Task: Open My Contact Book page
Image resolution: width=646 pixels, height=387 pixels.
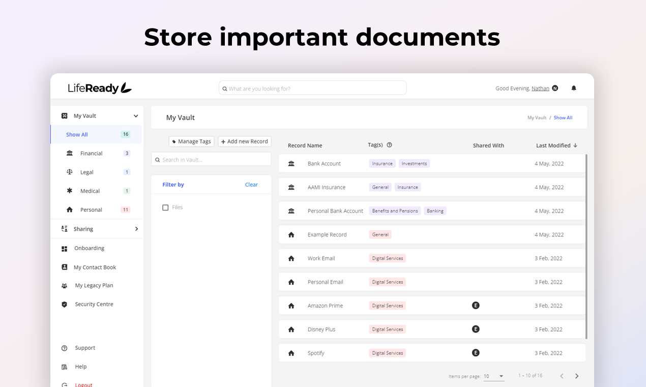Action: pyautogui.click(x=96, y=267)
